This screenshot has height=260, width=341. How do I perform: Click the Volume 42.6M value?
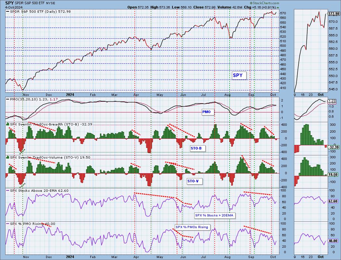tap(230, 7)
